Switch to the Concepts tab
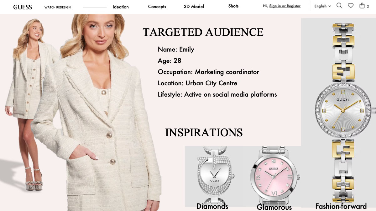Screen dimensions: 376x211 coord(157,7)
